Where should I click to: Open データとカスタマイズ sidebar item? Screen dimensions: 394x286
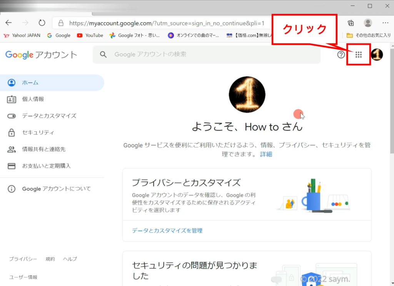[49, 116]
